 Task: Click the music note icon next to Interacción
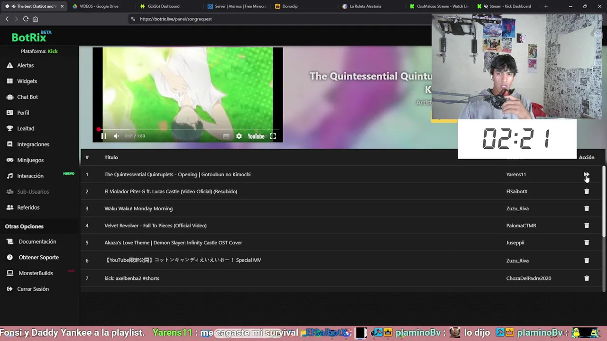(9, 176)
